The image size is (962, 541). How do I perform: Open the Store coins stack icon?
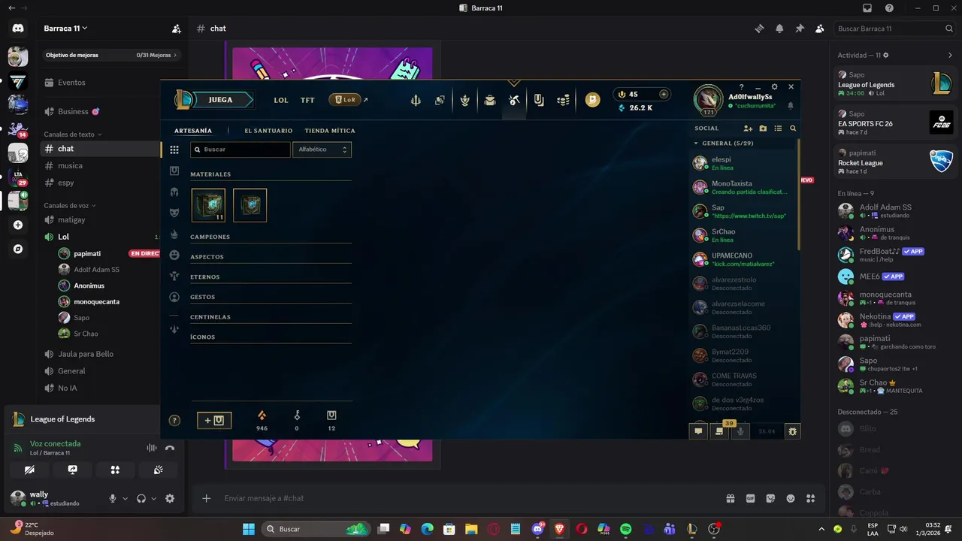563,100
